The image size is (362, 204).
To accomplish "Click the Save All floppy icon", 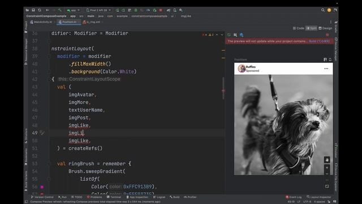I will 33,10.
